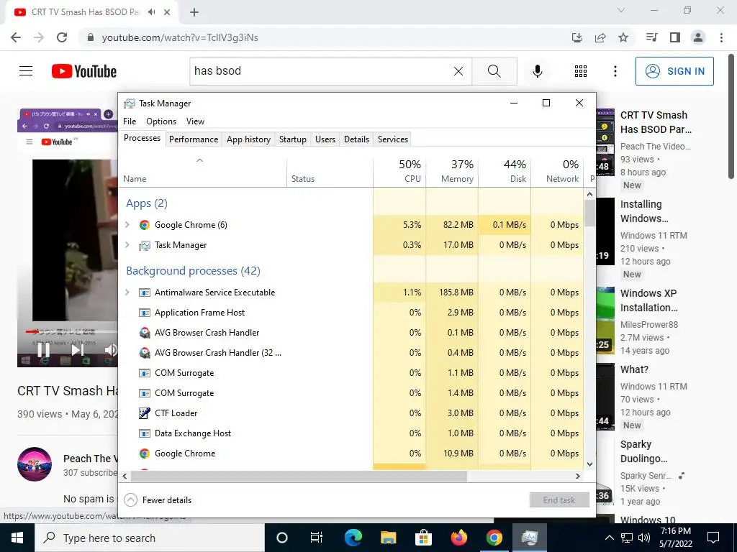Click the Chrome back arrow
This screenshot has width=737, height=552.
tap(16, 37)
